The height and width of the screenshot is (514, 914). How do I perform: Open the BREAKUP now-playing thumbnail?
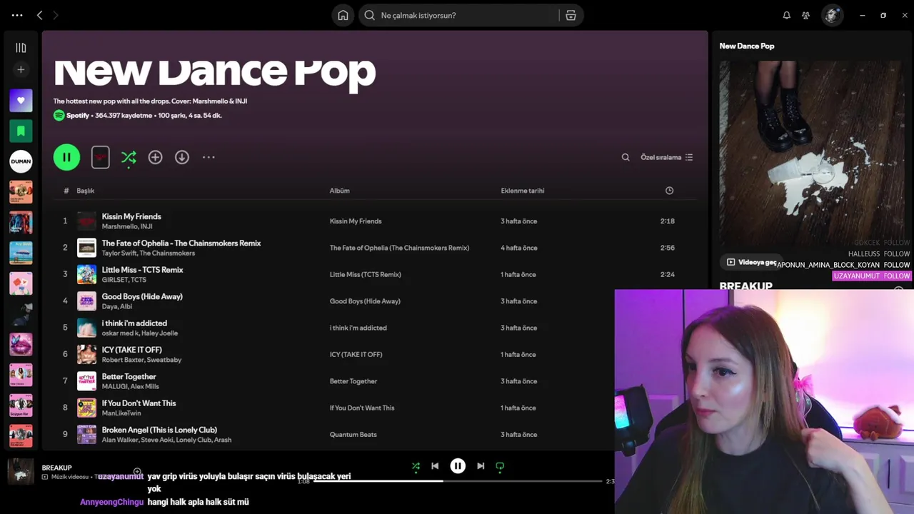(21, 471)
